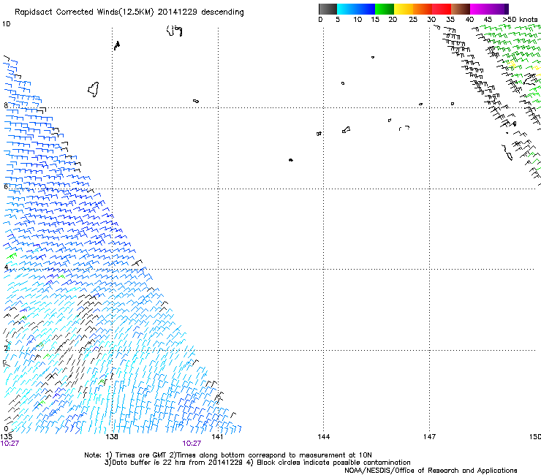Click the 'Times are GMT' note line

(x=228, y=455)
